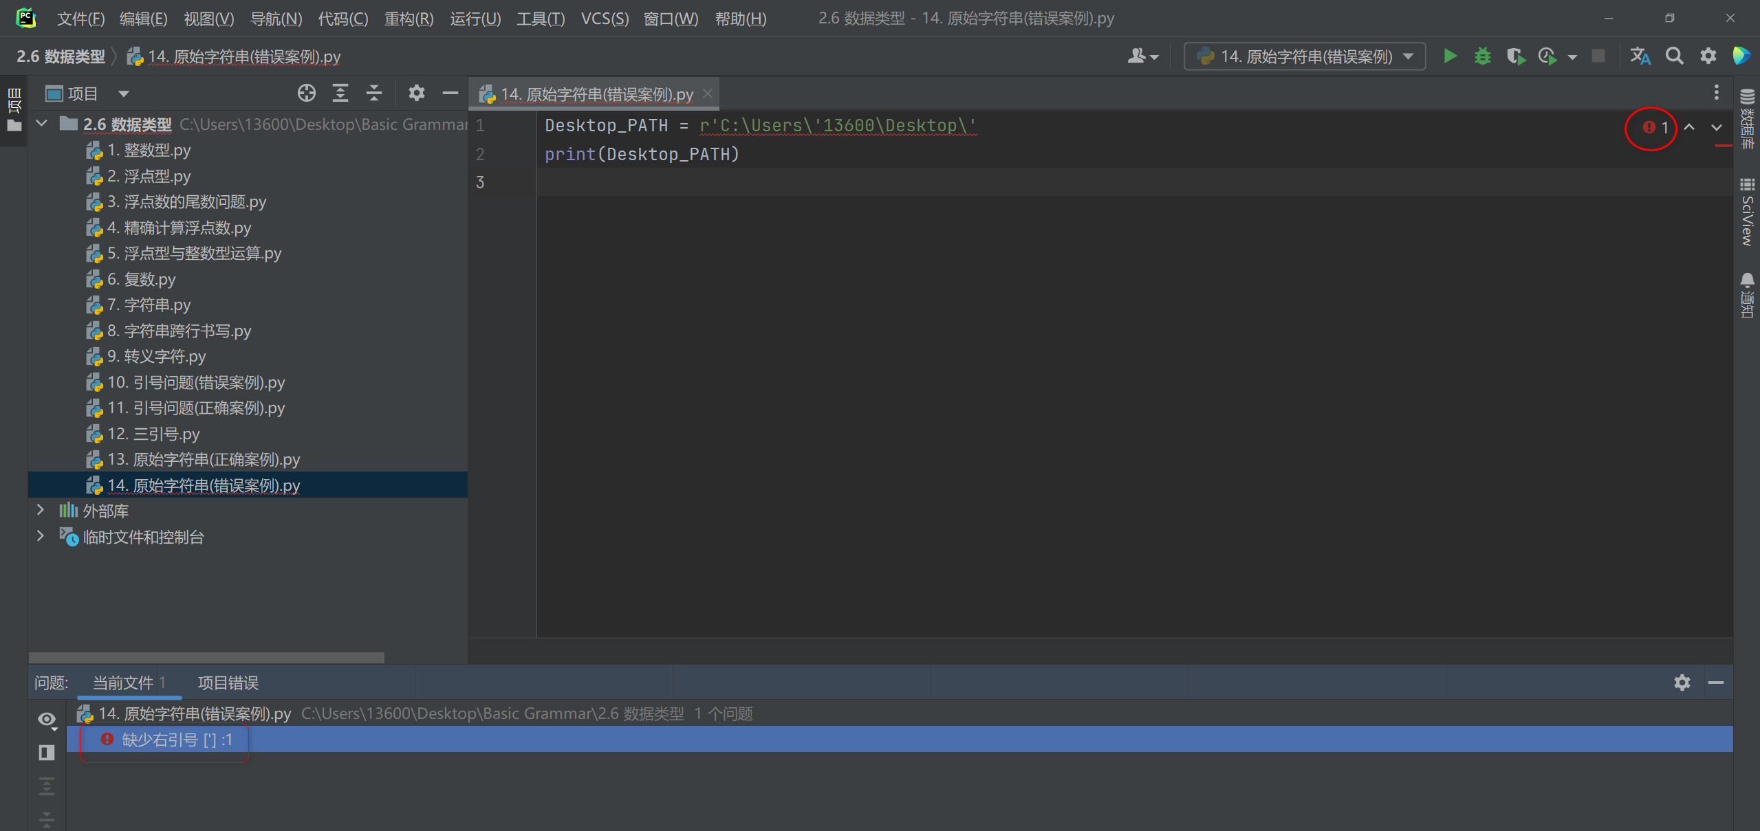The image size is (1760, 831).
Task: Select opened file with the crosshair target icon
Action: (x=307, y=93)
